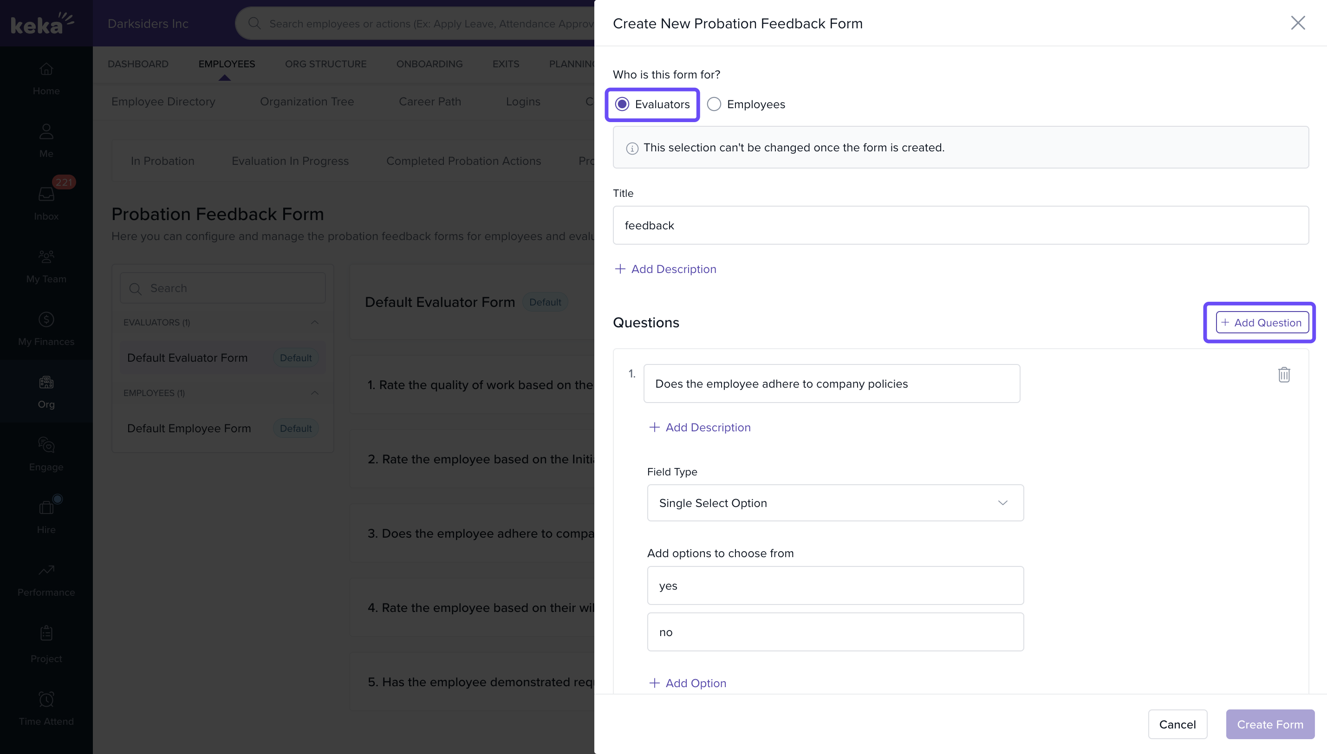Collapse the EVALUATORS (1) section
Image resolution: width=1327 pixels, height=754 pixels.
click(314, 322)
